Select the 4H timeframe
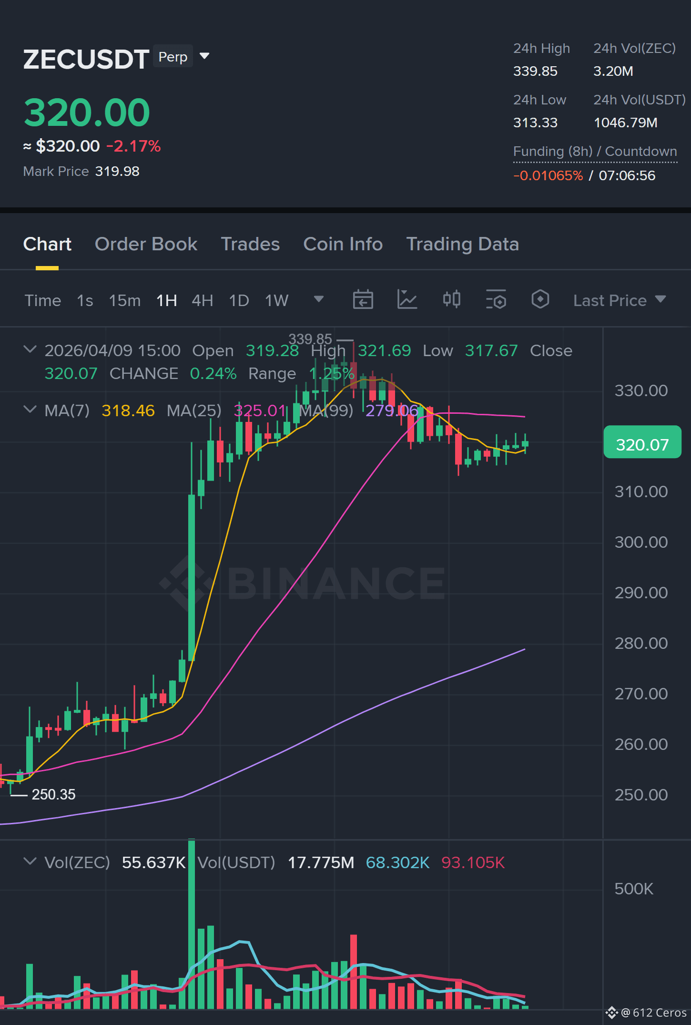The height and width of the screenshot is (1025, 691). pos(202,300)
